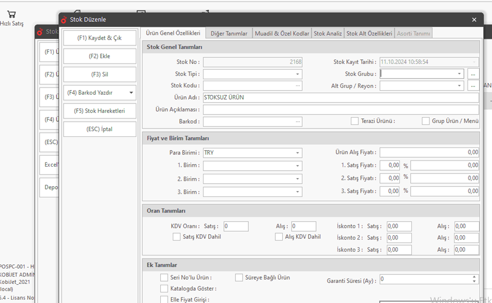Focus the Stok Kodu field
This screenshot has height=303, width=492.
tap(253, 85)
